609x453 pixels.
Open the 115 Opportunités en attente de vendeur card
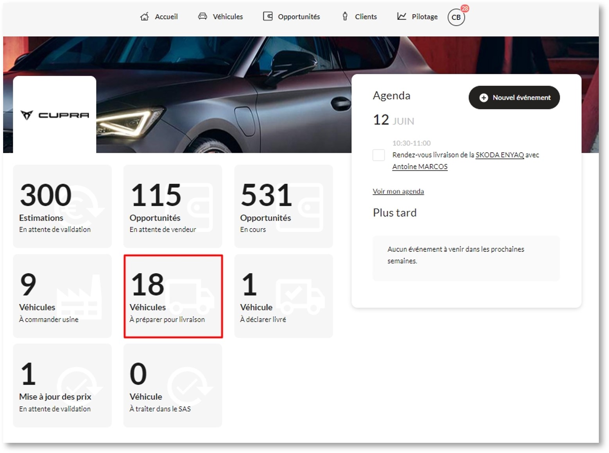click(173, 206)
